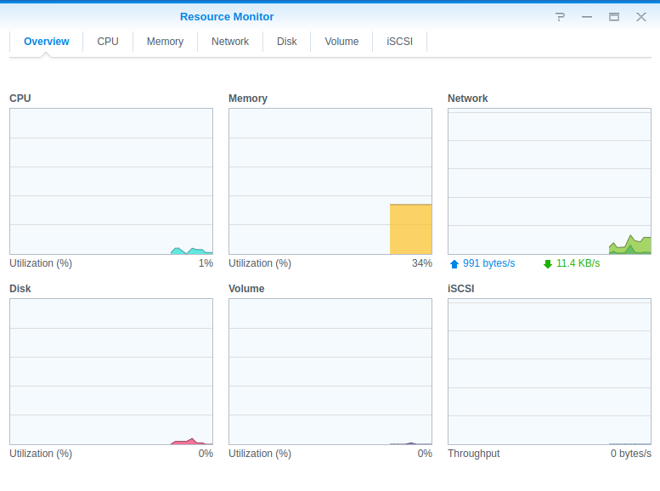Close the Resource Monitor window
This screenshot has width=660, height=491.
pyautogui.click(x=641, y=17)
